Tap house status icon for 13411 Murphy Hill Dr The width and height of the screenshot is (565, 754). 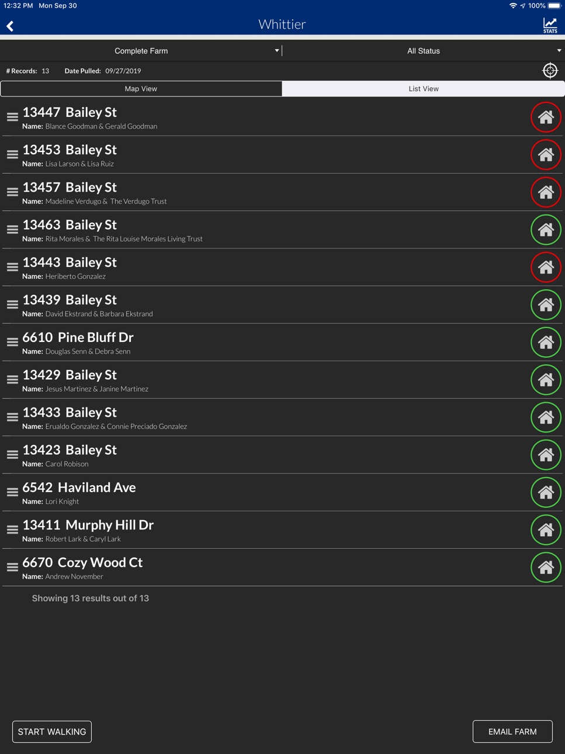546,530
